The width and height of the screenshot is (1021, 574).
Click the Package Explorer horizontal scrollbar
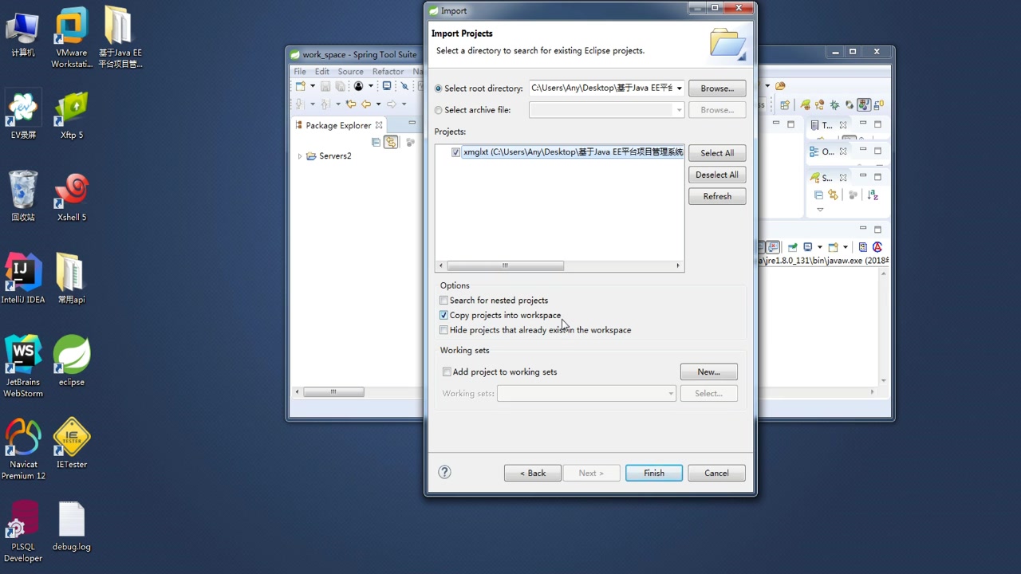pyautogui.click(x=333, y=391)
